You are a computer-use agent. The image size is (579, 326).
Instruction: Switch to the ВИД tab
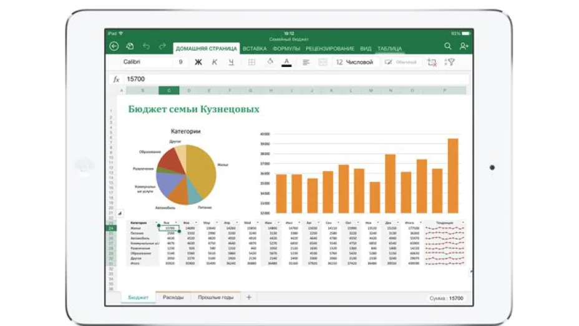366,49
